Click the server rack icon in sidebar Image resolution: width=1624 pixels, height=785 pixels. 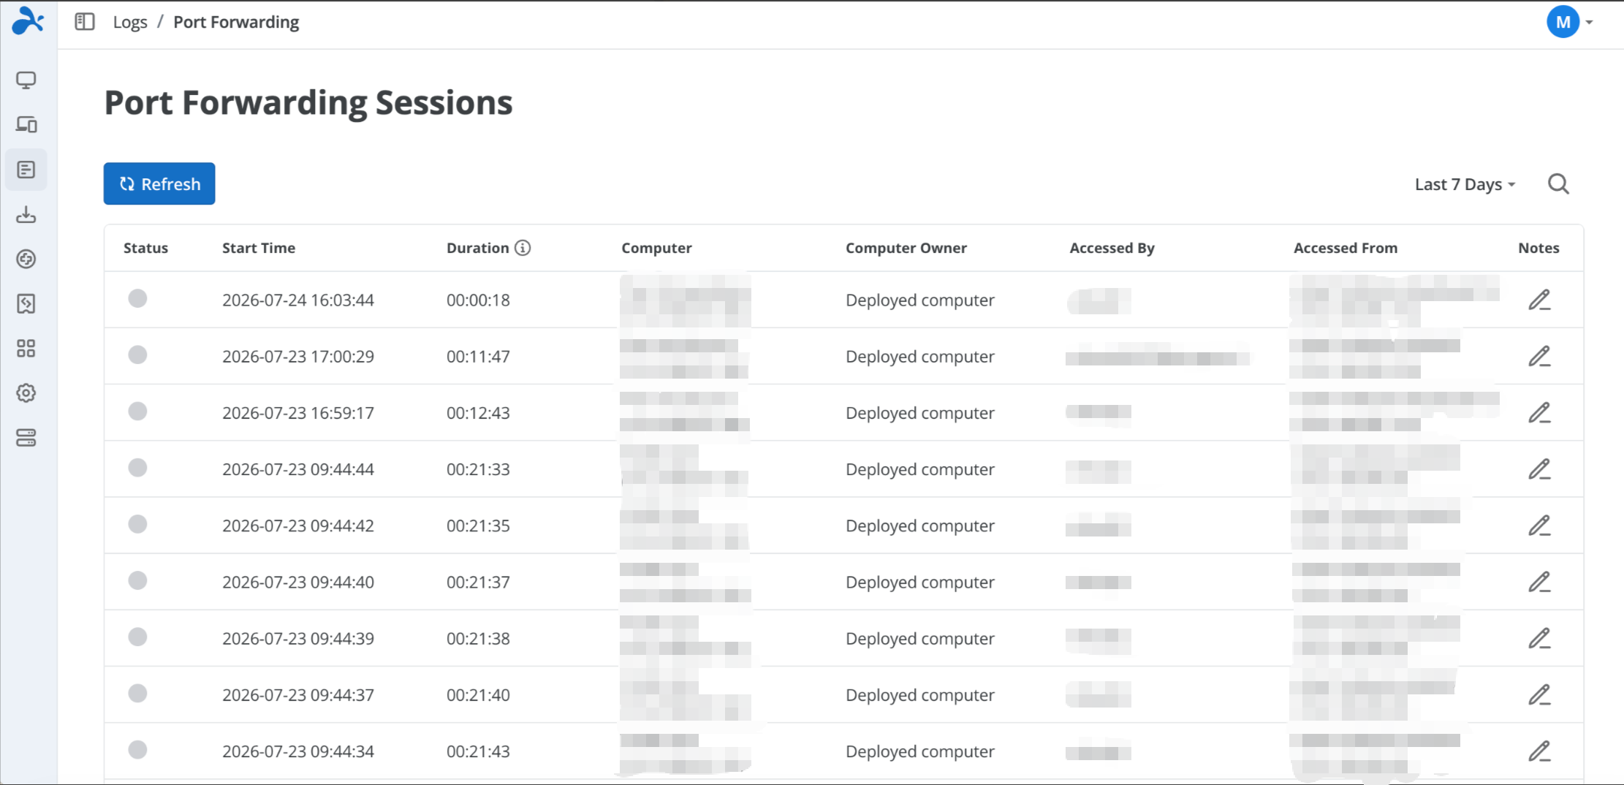coord(26,438)
